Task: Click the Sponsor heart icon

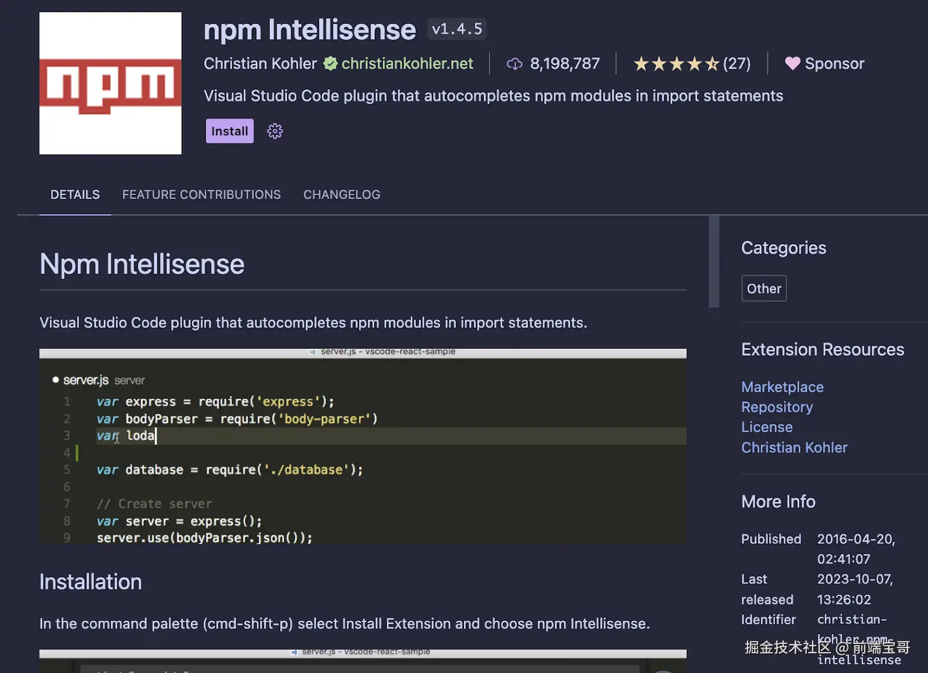Action: click(x=792, y=63)
